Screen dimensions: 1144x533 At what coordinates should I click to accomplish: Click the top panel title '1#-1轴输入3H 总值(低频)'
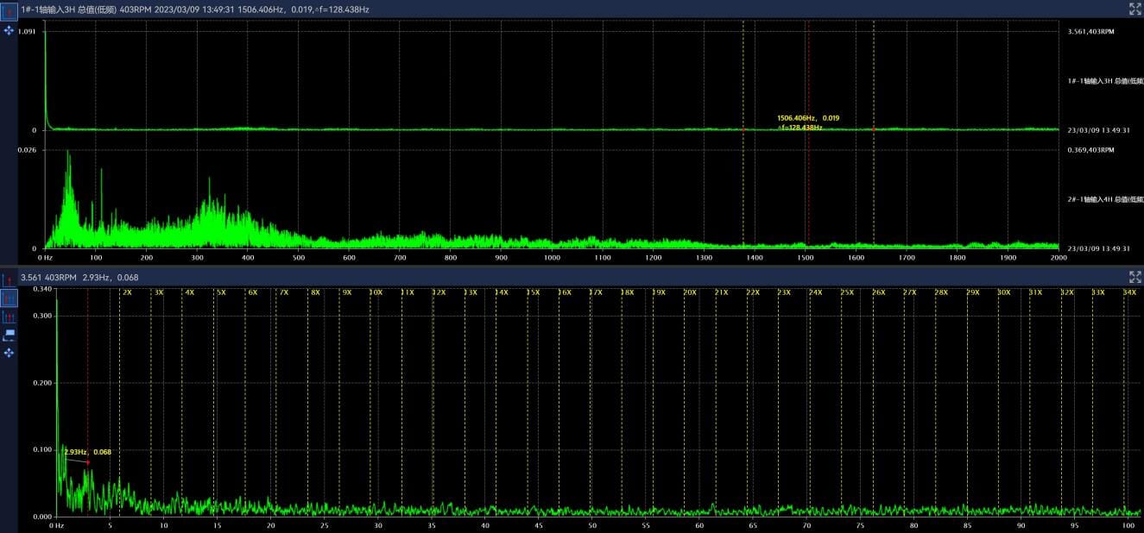[x=68, y=9]
